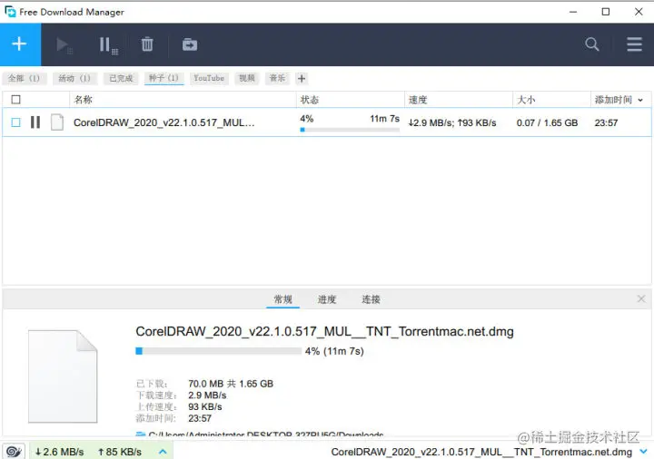Click progress bar in CorelDRAW row
This screenshot has width=654, height=459.
pos(350,130)
